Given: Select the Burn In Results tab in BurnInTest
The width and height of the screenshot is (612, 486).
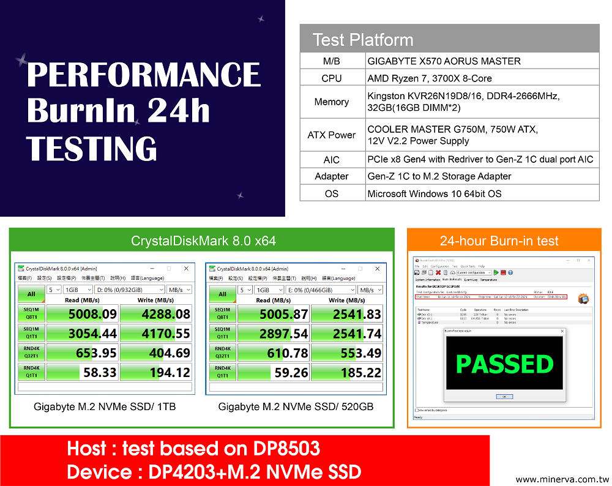Looking at the screenshot, I should (x=452, y=280).
